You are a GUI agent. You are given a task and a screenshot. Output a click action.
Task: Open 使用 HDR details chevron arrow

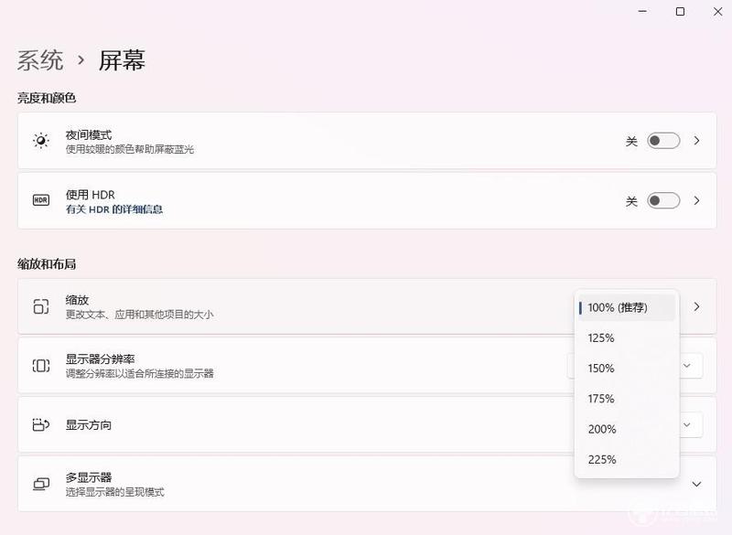click(x=696, y=200)
